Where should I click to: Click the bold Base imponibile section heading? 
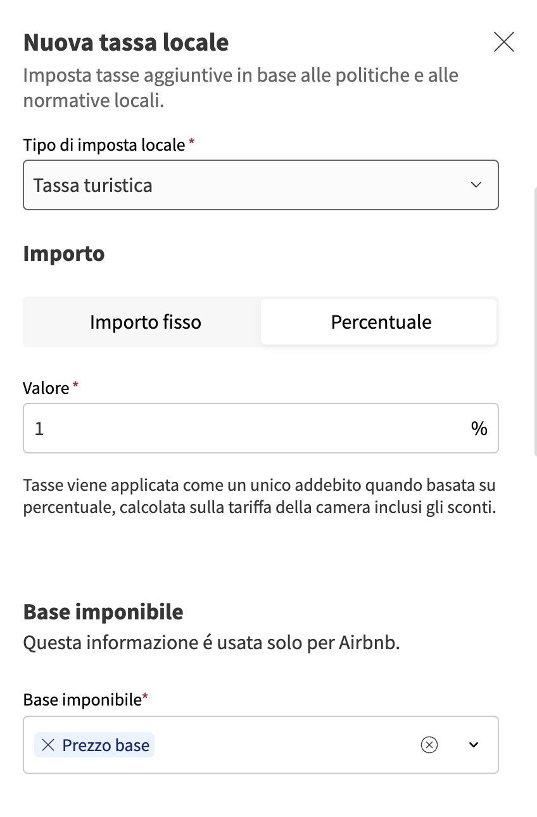103,612
